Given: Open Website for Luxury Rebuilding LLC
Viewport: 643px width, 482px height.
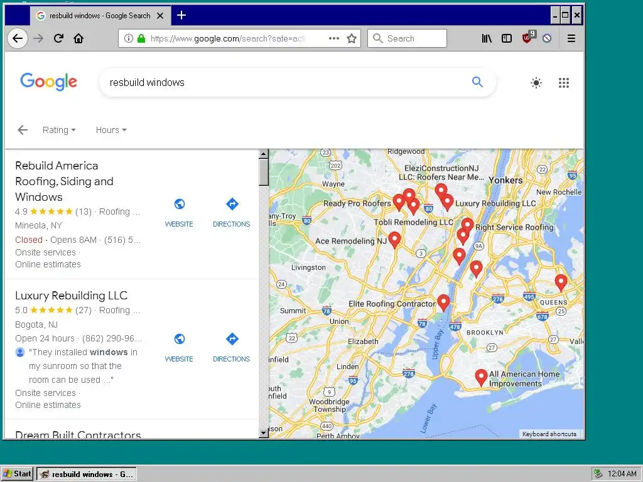Looking at the screenshot, I should (x=179, y=348).
